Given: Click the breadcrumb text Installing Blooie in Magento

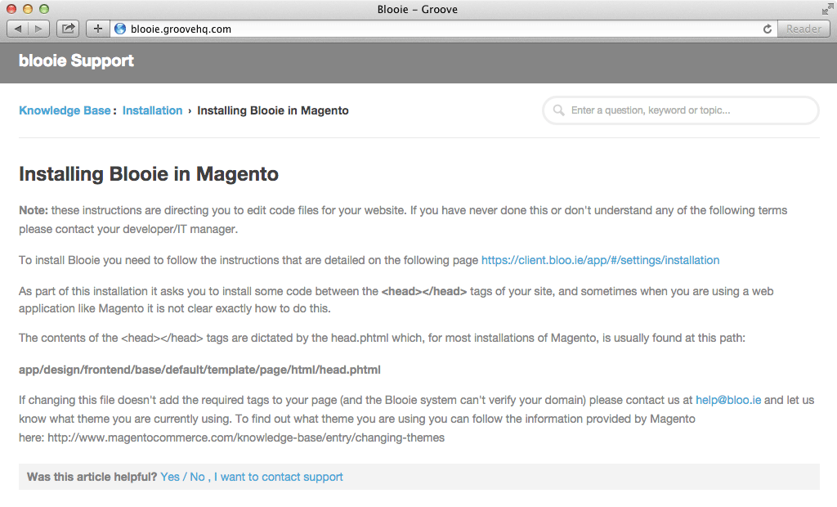Looking at the screenshot, I should click(x=273, y=110).
